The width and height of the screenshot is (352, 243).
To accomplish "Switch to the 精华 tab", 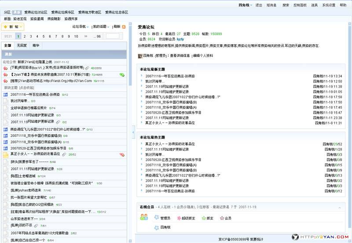I will click(x=36, y=45).
